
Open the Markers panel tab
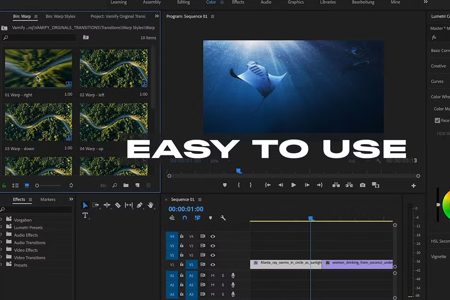(x=48, y=199)
